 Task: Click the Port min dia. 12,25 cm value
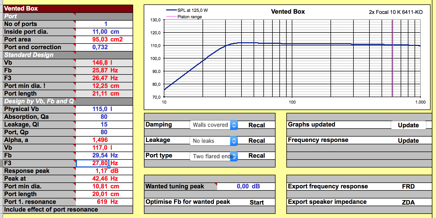(104, 86)
